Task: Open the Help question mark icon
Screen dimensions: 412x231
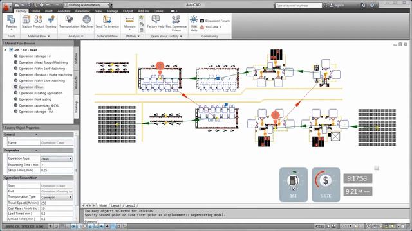Action: (x=372, y=5)
